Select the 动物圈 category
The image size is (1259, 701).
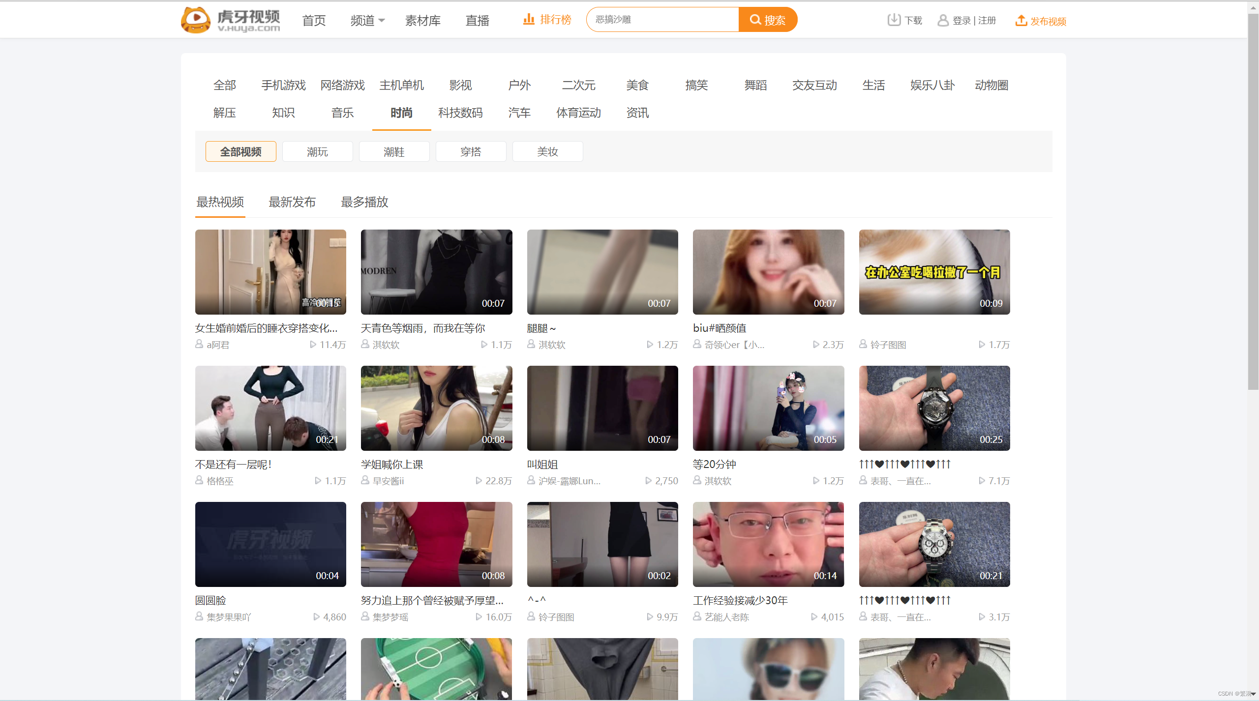click(992, 85)
